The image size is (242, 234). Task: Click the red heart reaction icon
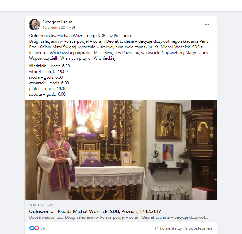tap(37, 228)
